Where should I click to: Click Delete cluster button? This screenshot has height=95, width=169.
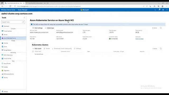[47, 49]
